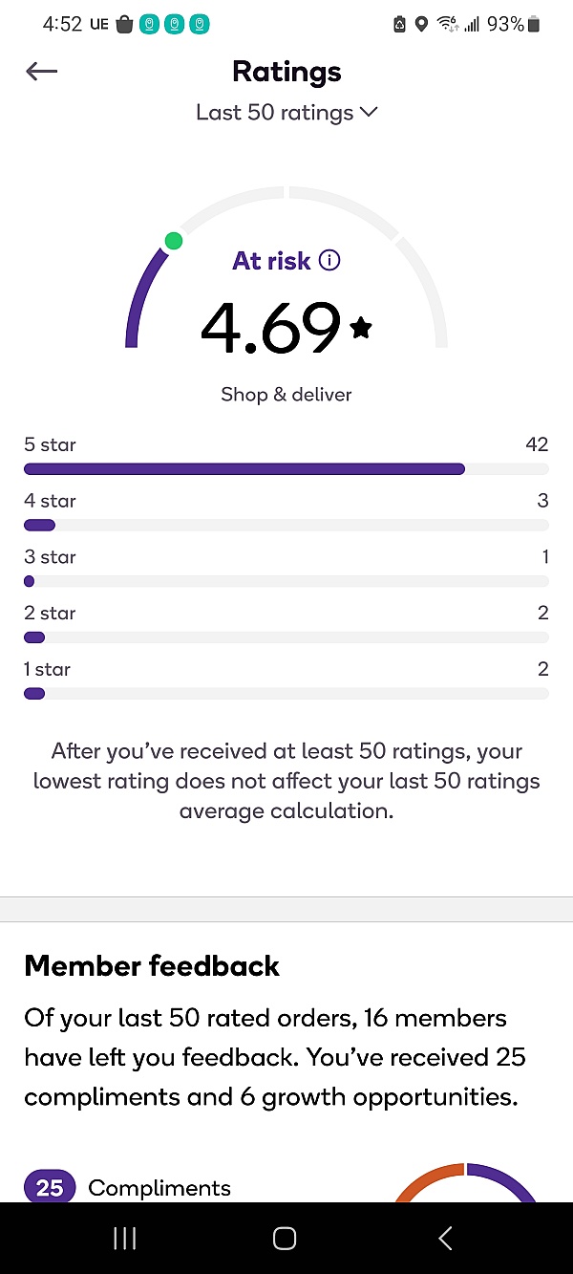Tap the battery icon in status bar

[534, 25]
